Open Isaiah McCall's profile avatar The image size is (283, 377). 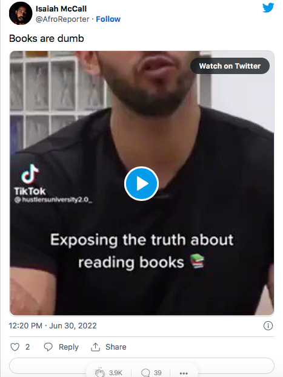[x=21, y=13]
